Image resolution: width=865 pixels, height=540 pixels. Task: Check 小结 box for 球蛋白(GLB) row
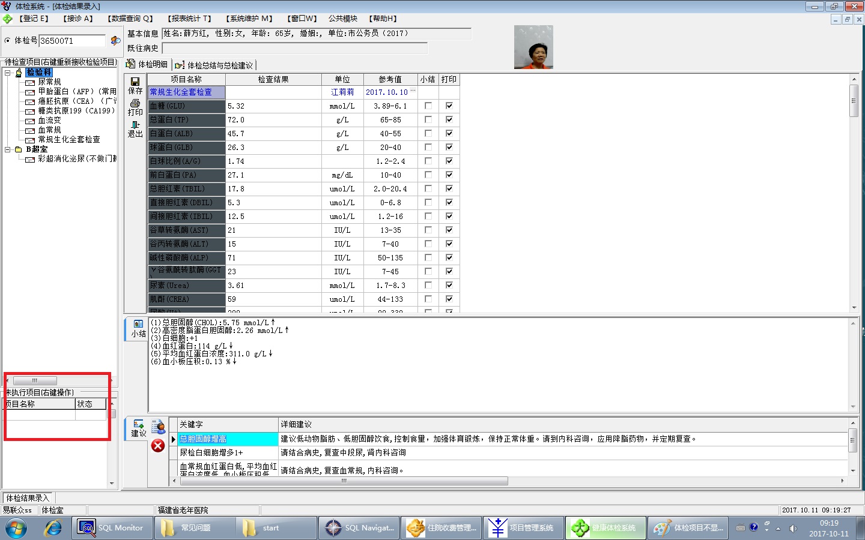tap(428, 147)
